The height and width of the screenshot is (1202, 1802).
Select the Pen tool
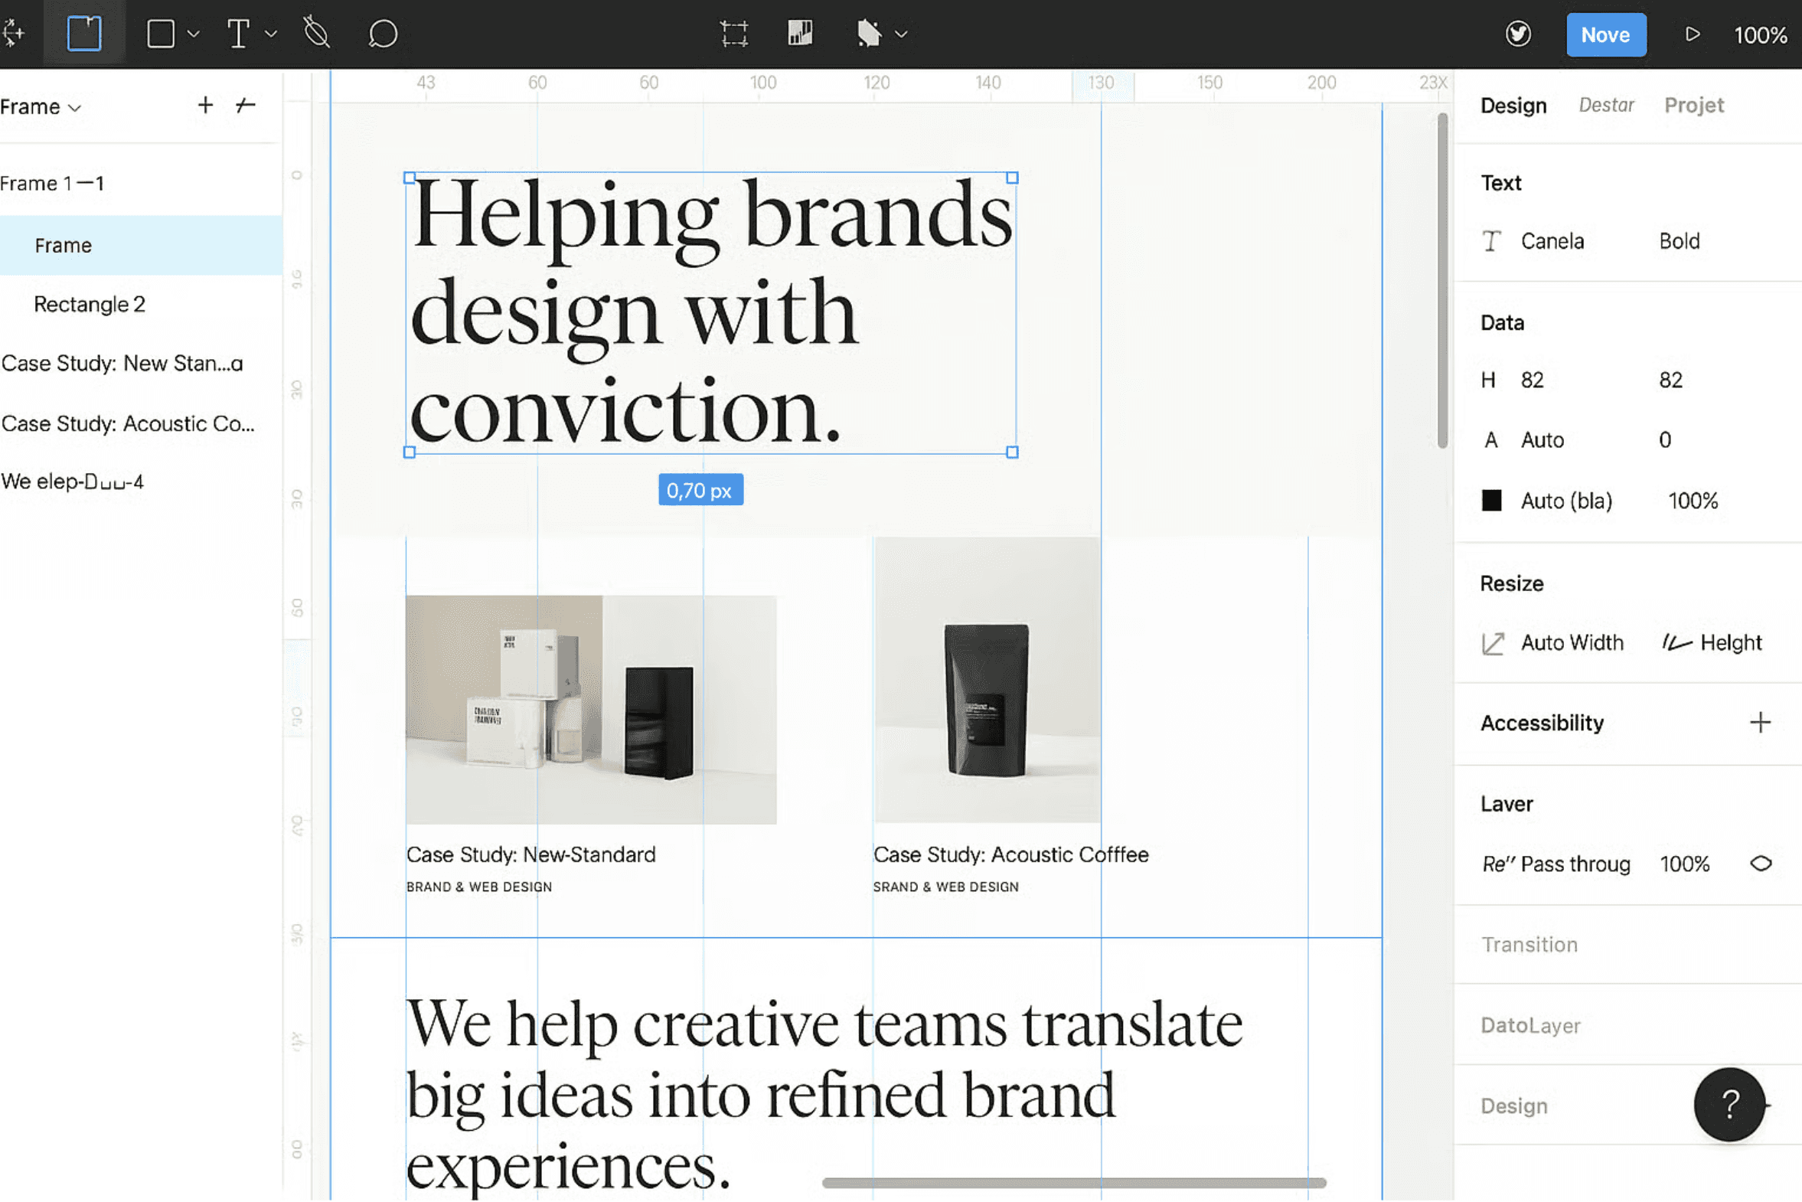pyautogui.click(x=316, y=34)
